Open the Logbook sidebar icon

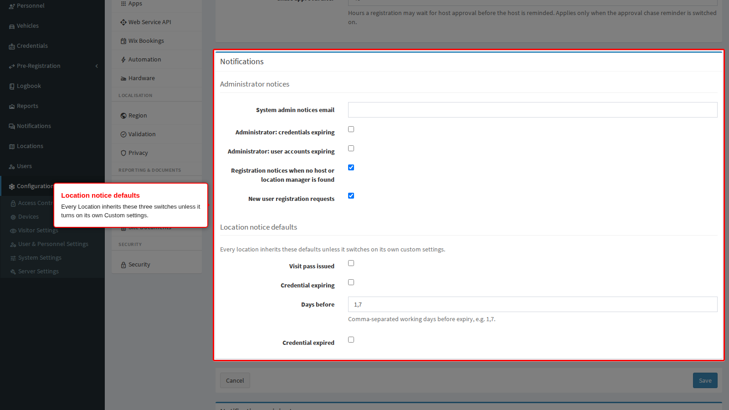12,87
